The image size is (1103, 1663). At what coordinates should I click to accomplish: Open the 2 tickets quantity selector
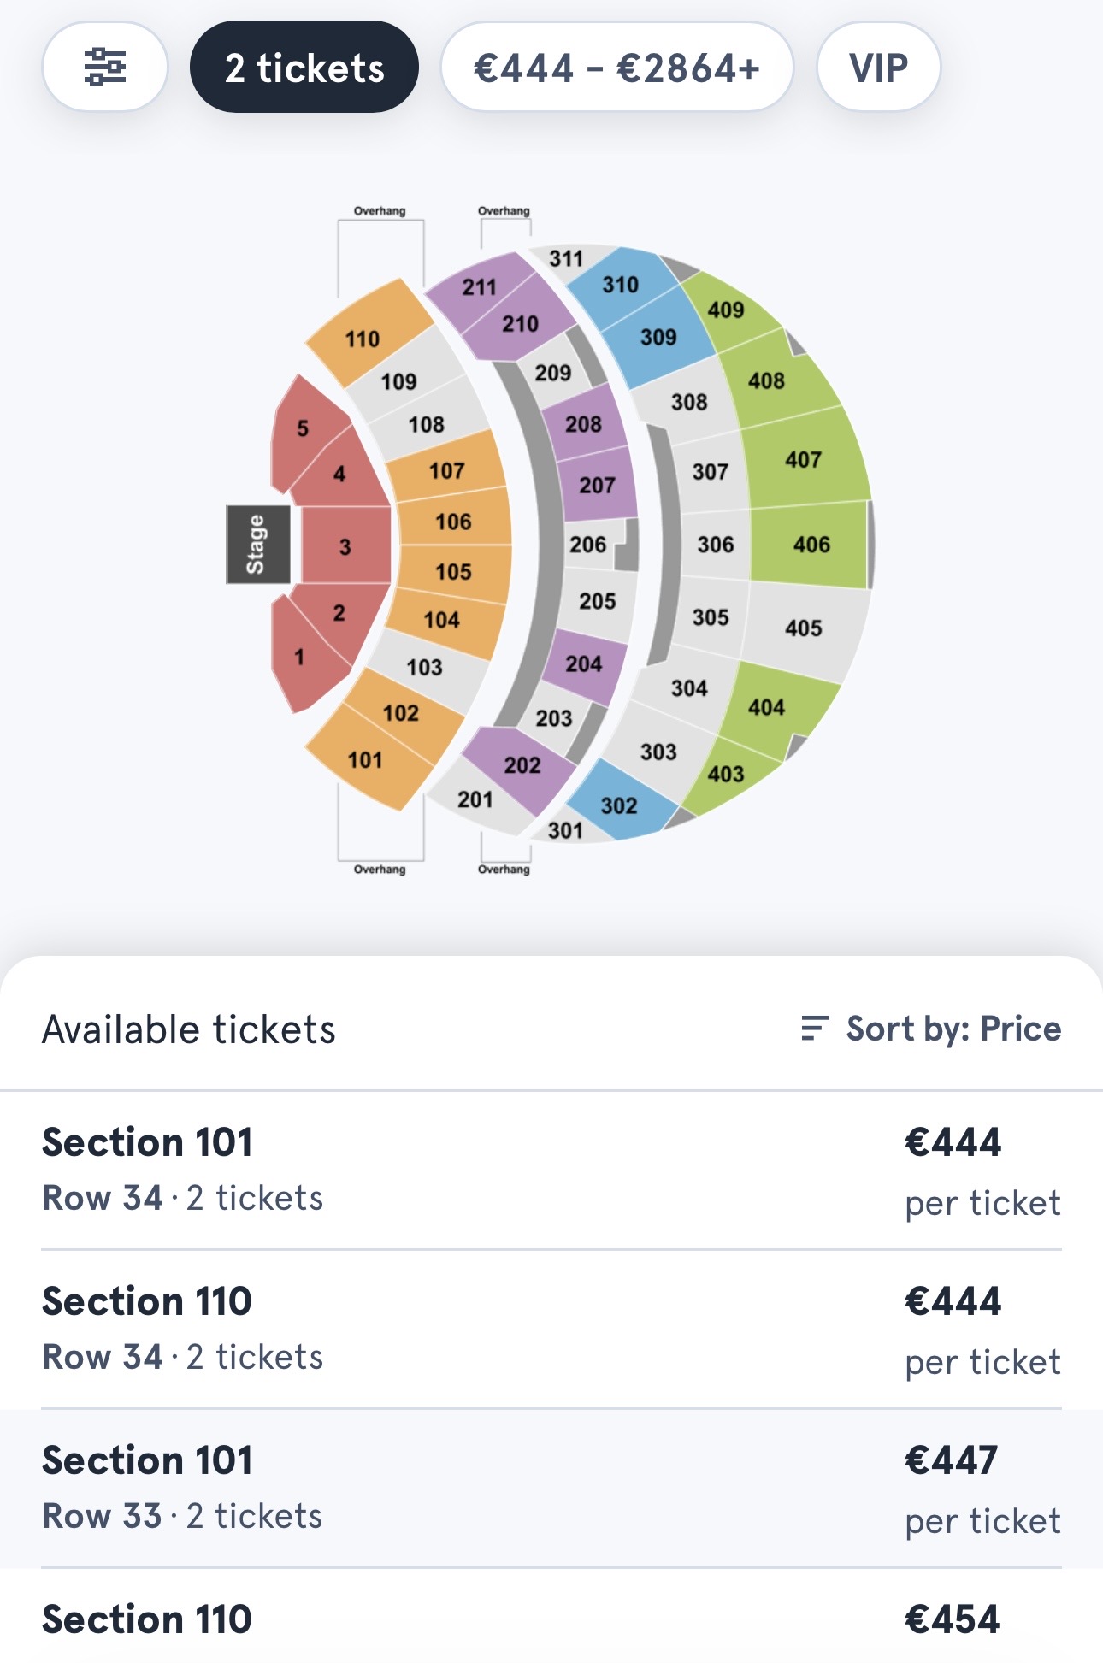coord(304,68)
